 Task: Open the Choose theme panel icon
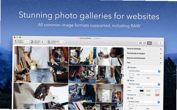coord(43,42)
